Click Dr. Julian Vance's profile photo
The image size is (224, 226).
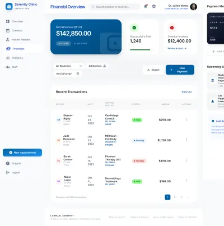click(194, 7)
